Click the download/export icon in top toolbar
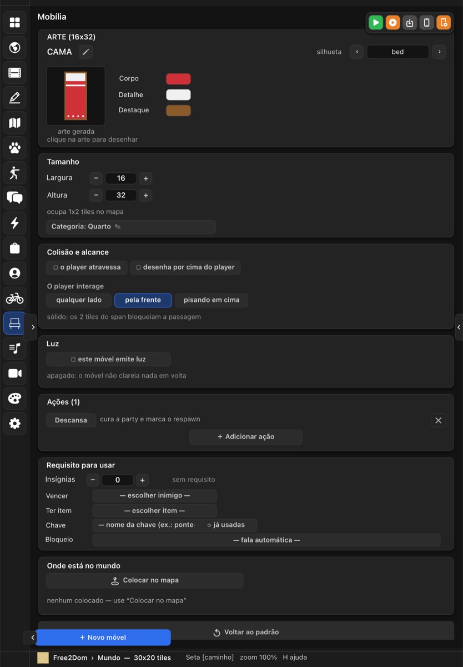The height and width of the screenshot is (667, 463). pos(410,22)
